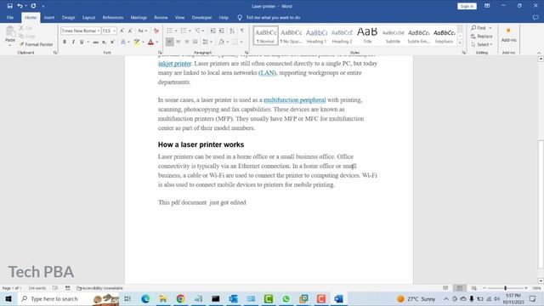Expand the Styles gallery more arrow
The image size is (544, 306).
[460, 43]
